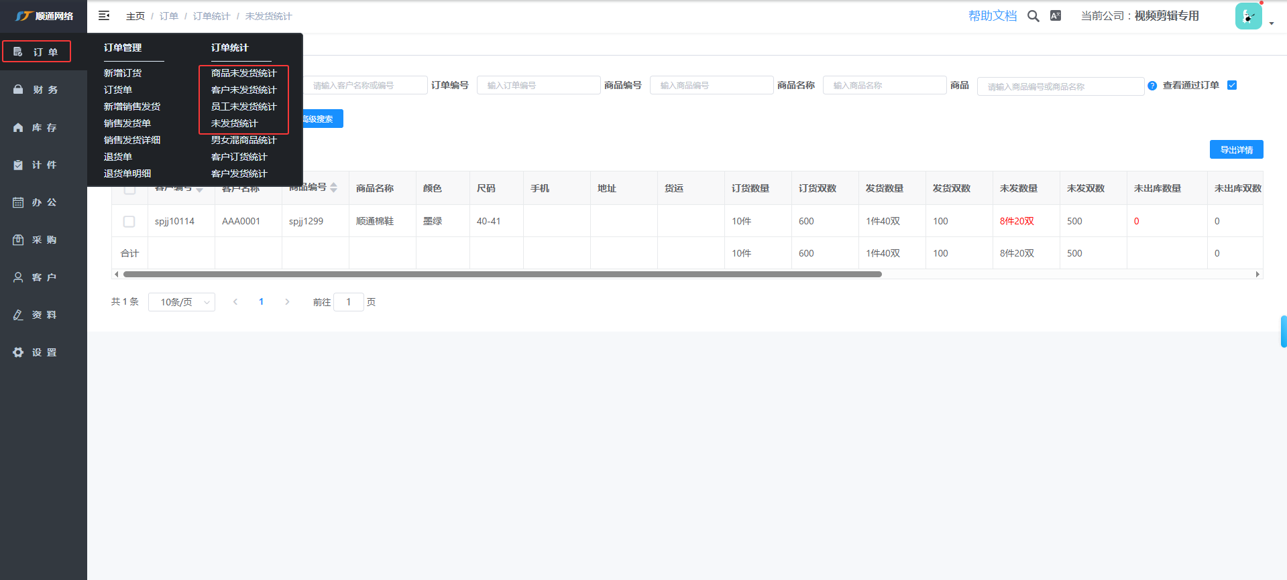1287x580 pixels.
Task: Open 未发货统计 menu entry
Action: click(x=234, y=123)
